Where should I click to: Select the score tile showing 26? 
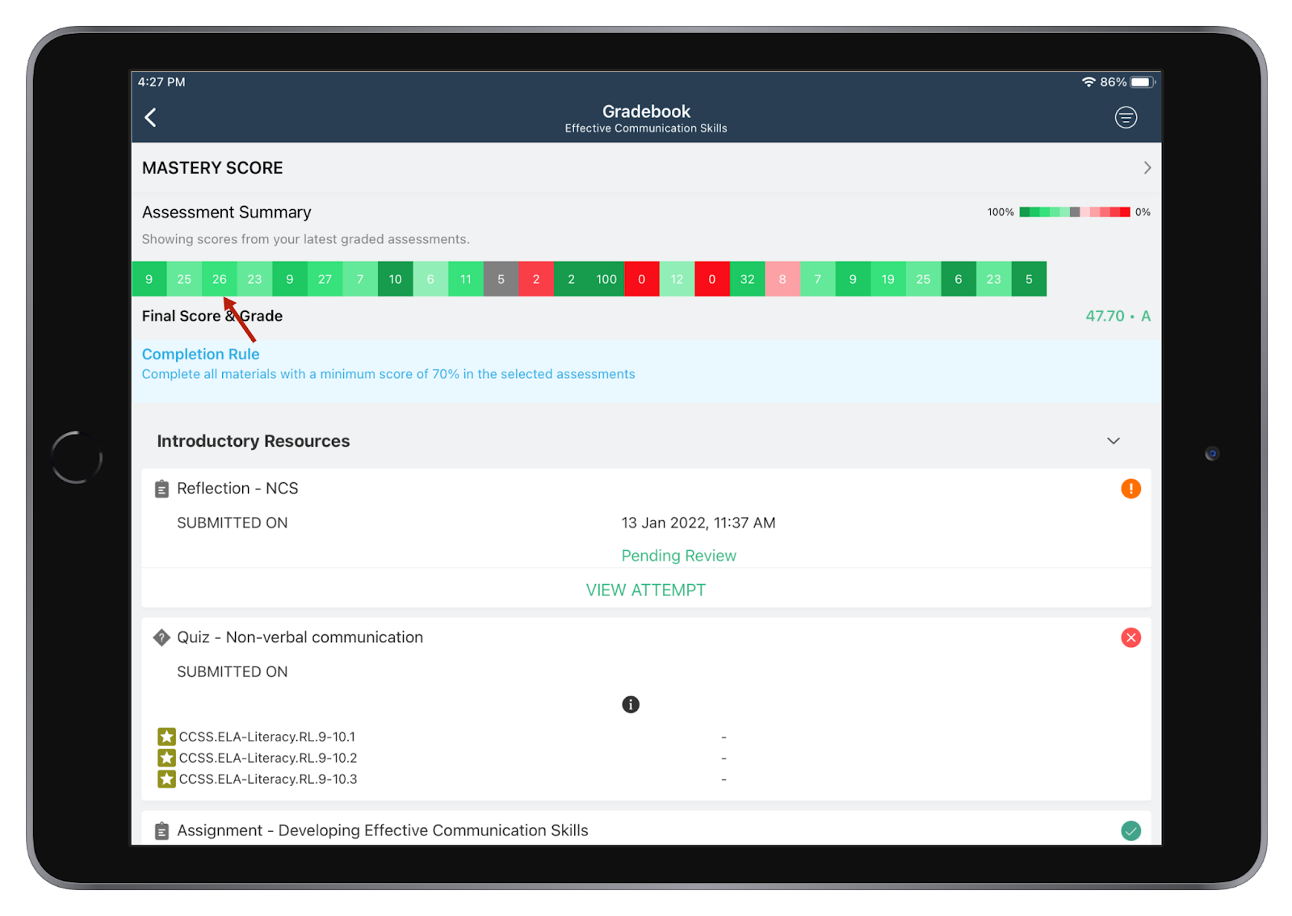coord(220,279)
